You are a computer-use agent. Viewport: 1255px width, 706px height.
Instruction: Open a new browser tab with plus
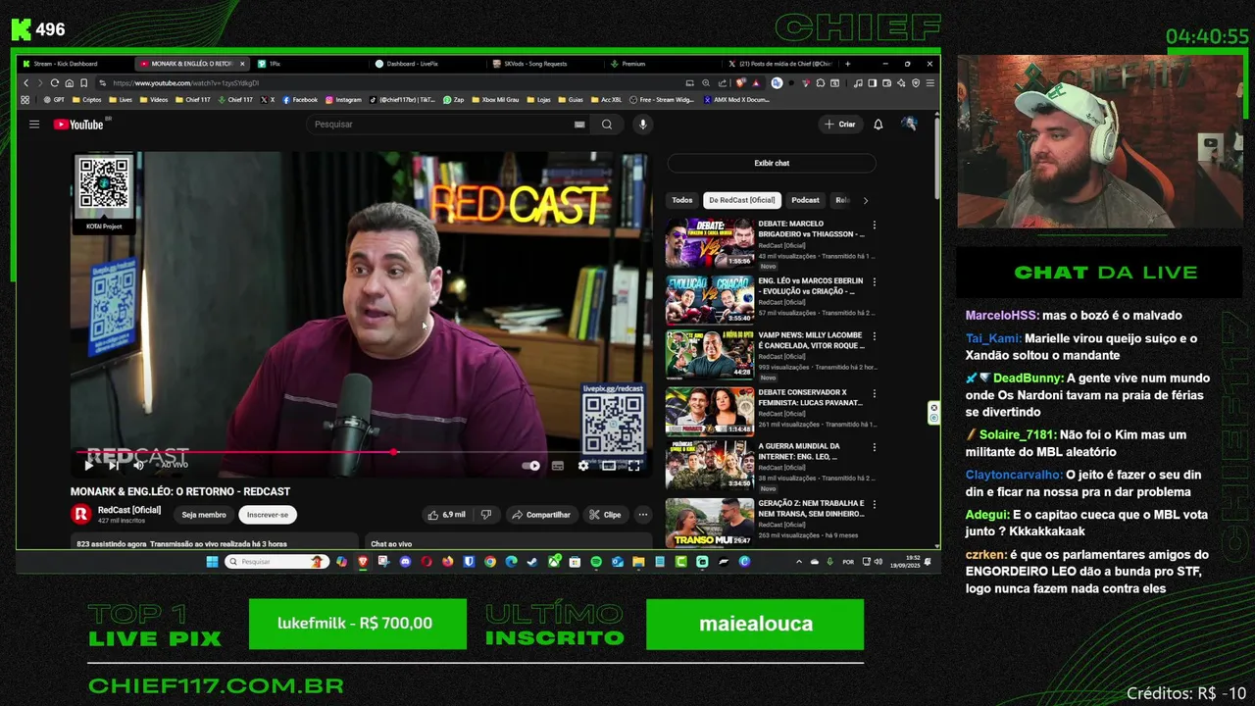(x=847, y=64)
